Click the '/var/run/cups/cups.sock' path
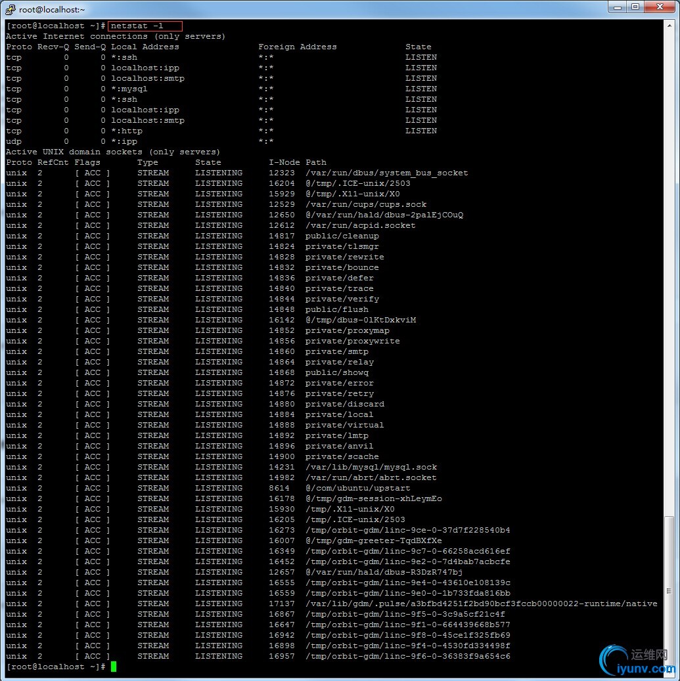The height and width of the screenshot is (681, 680). (x=366, y=204)
